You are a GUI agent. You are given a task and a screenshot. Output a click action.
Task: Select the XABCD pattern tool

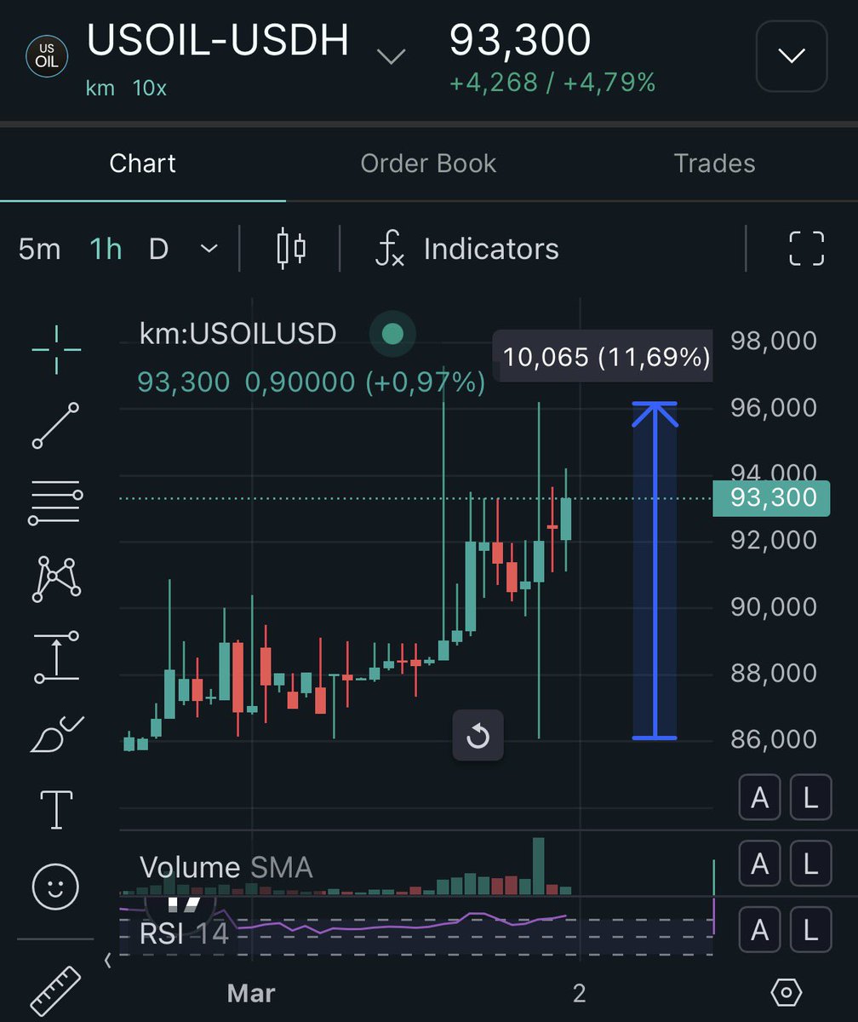[56, 579]
